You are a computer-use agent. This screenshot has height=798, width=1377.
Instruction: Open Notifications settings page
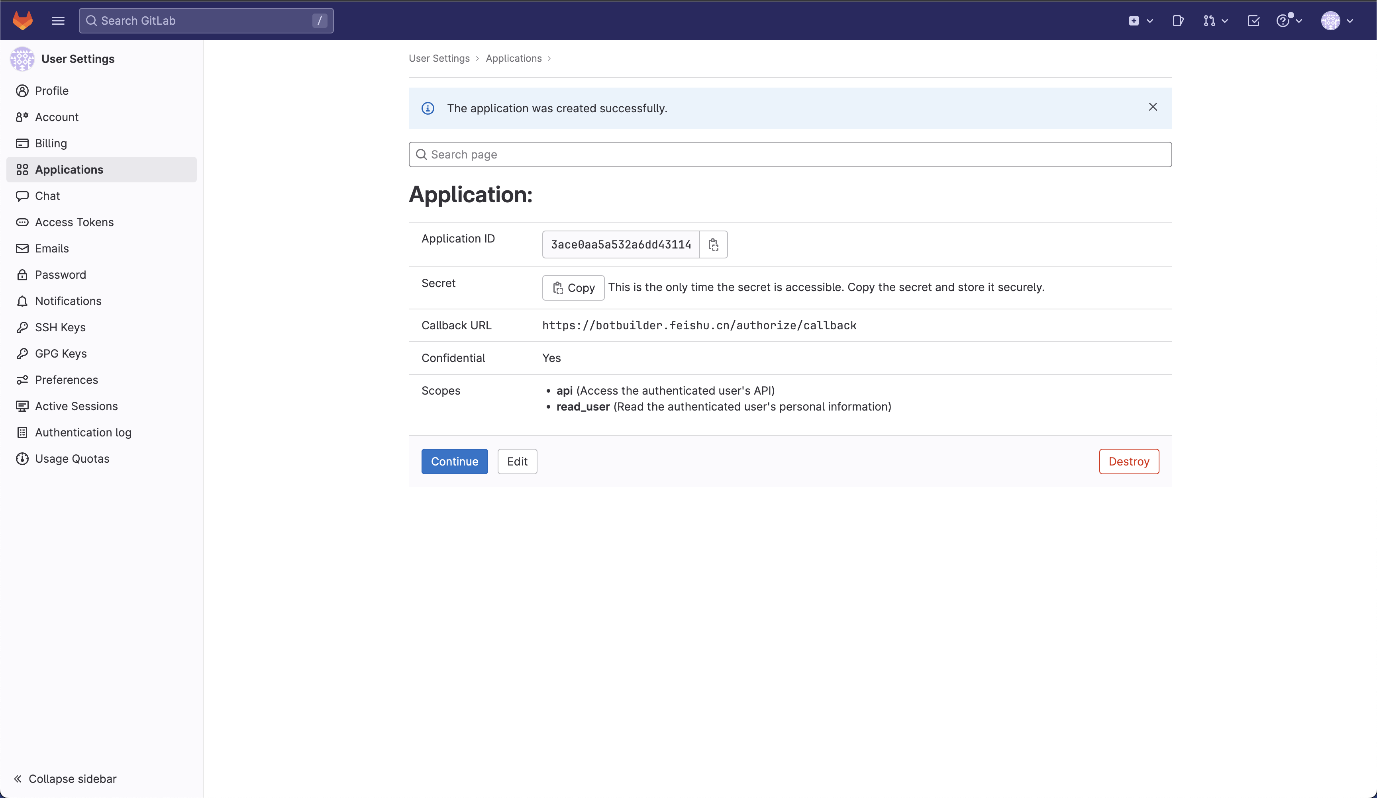[68, 301]
